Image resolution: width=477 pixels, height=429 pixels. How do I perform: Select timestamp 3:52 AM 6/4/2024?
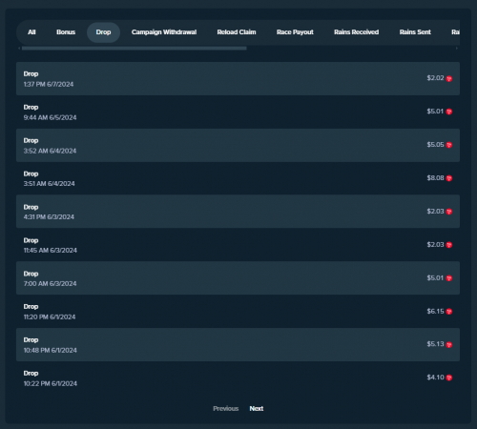(50, 151)
